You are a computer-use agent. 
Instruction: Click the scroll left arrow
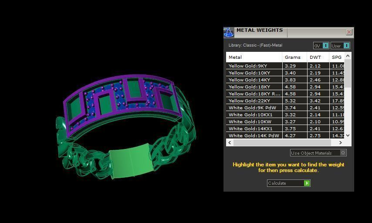[x=230, y=142]
